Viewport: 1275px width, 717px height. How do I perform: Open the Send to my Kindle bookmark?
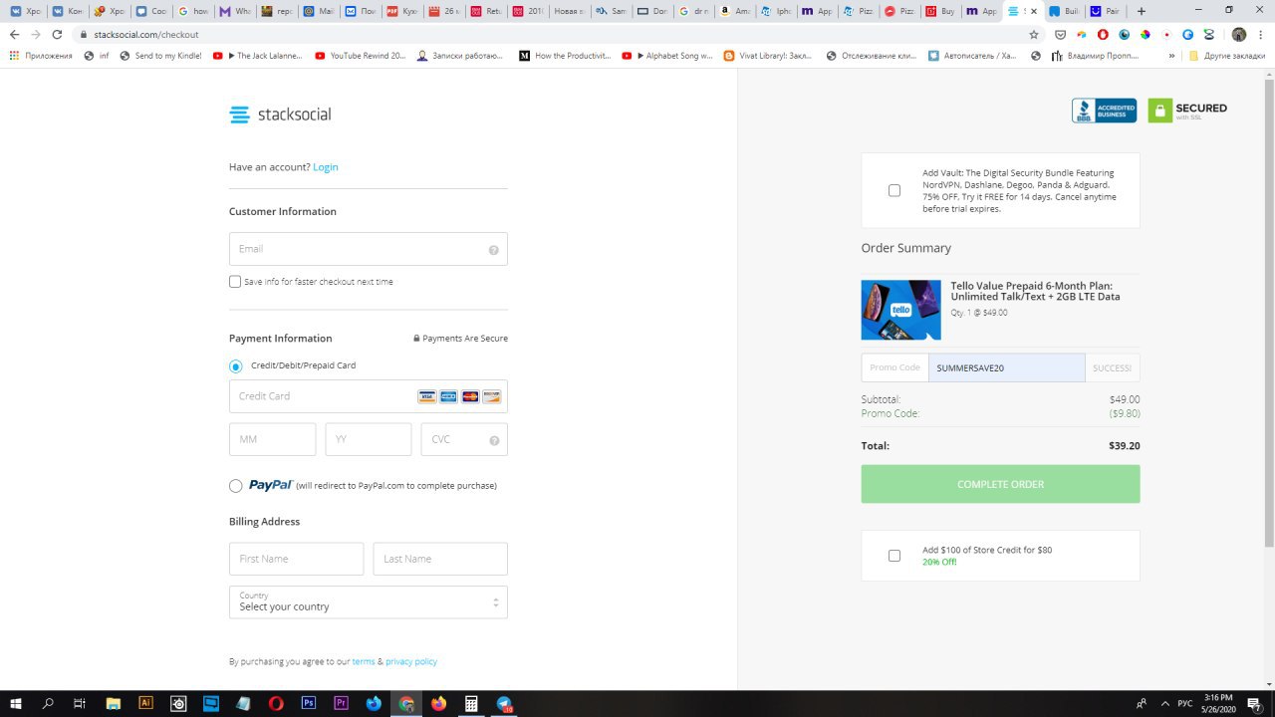(160, 56)
